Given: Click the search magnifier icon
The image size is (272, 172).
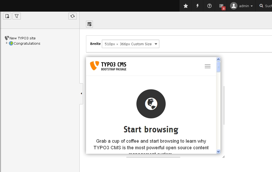Looking at the screenshot, I should point(261,6).
